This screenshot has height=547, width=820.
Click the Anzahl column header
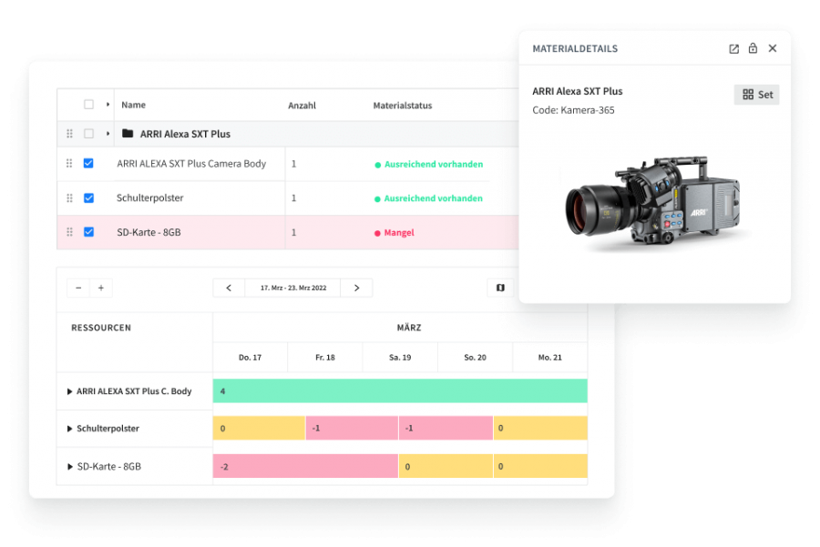[x=302, y=106]
